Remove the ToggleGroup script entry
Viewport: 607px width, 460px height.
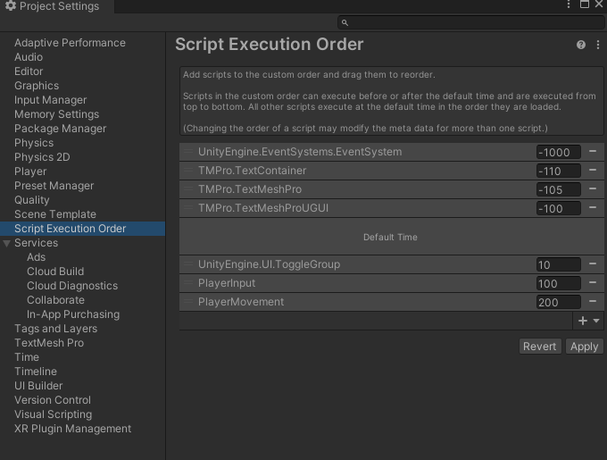click(x=593, y=264)
